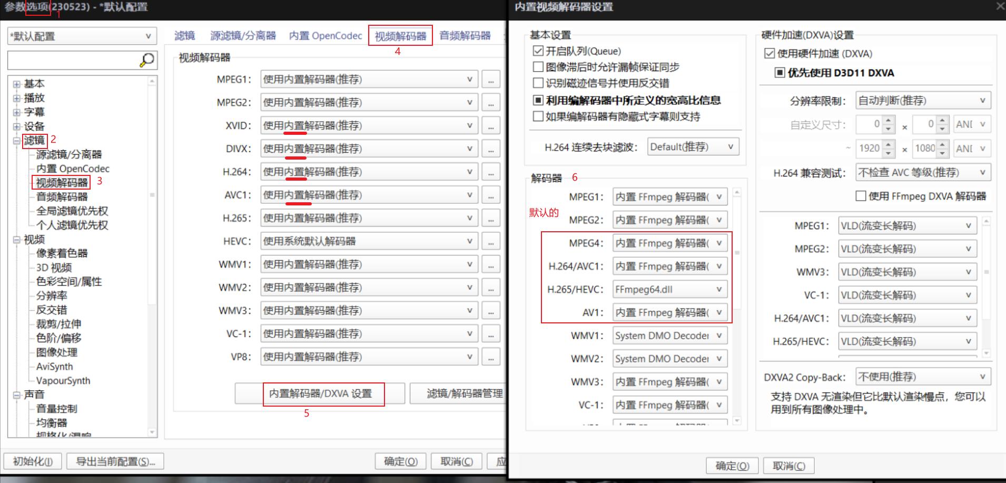The height and width of the screenshot is (483, 1006).
Task: Expand the 声音 tree node
Action: (x=15, y=395)
